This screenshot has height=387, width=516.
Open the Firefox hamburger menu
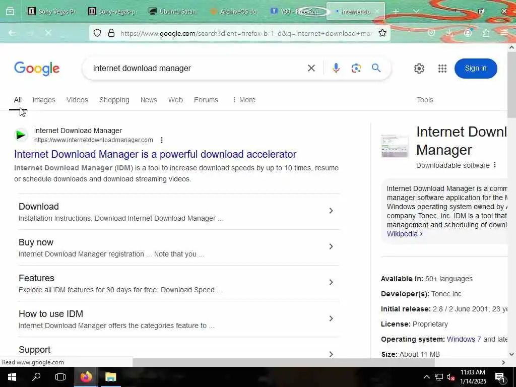pos(504,33)
